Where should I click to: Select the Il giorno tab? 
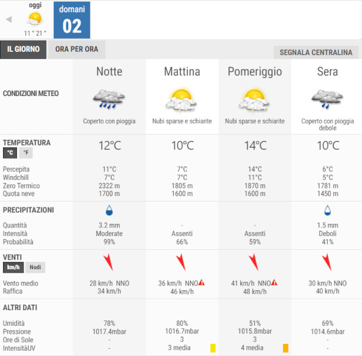point(24,49)
